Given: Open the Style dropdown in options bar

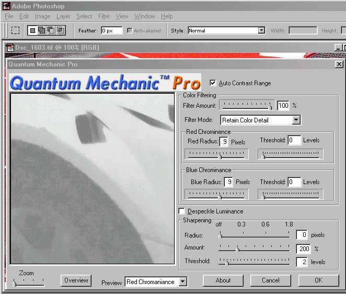Looking at the screenshot, I should pos(261,30).
